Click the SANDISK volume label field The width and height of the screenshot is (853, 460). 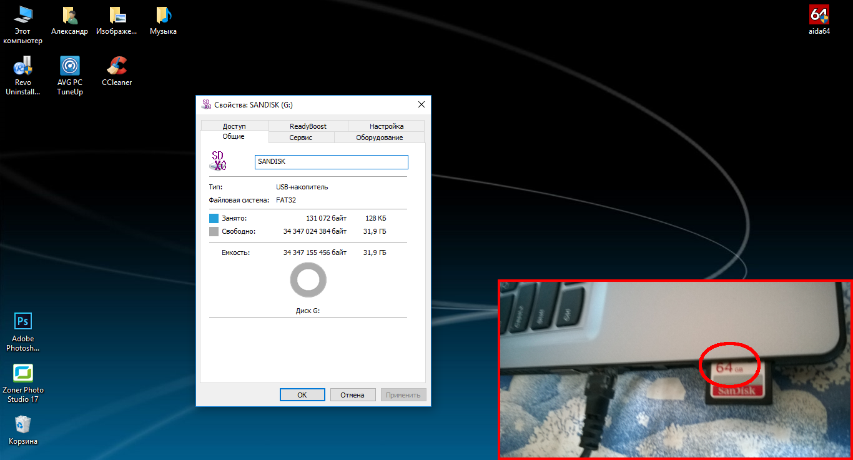pos(332,162)
